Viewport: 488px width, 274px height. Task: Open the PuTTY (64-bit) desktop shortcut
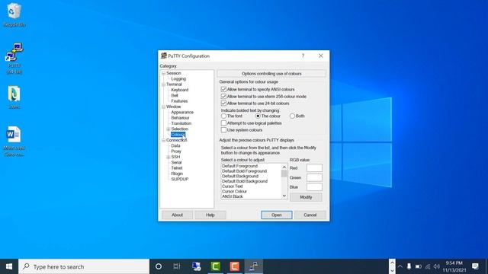click(x=14, y=59)
